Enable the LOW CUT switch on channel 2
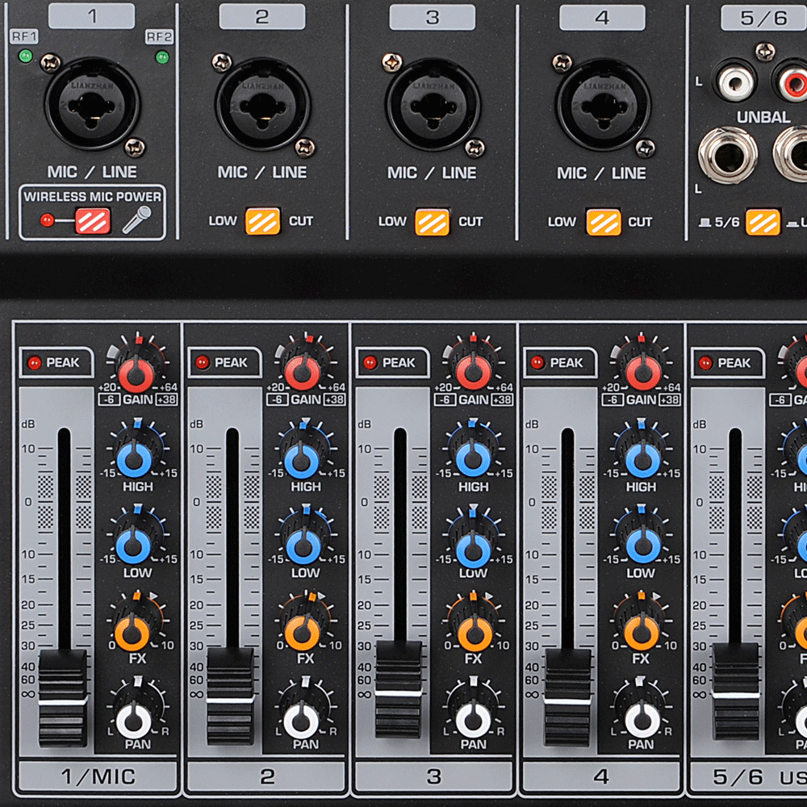Screen dimensions: 807x807 [262, 221]
